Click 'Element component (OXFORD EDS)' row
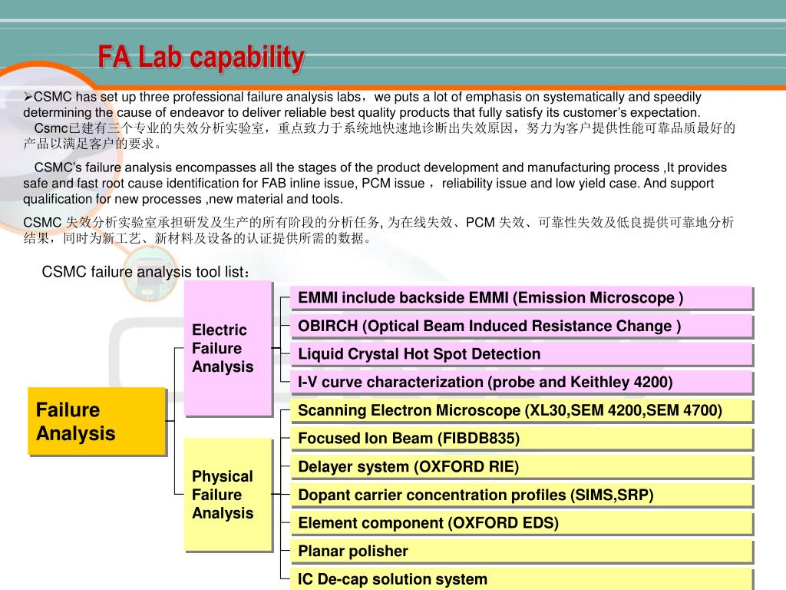Image resolution: width=786 pixels, height=590 pixels. tap(521, 523)
